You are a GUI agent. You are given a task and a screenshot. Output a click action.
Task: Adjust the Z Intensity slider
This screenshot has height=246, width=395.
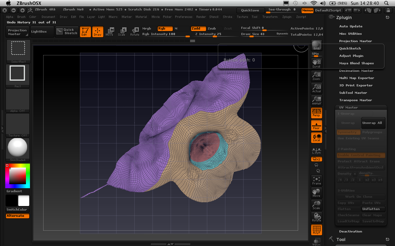coord(215,34)
